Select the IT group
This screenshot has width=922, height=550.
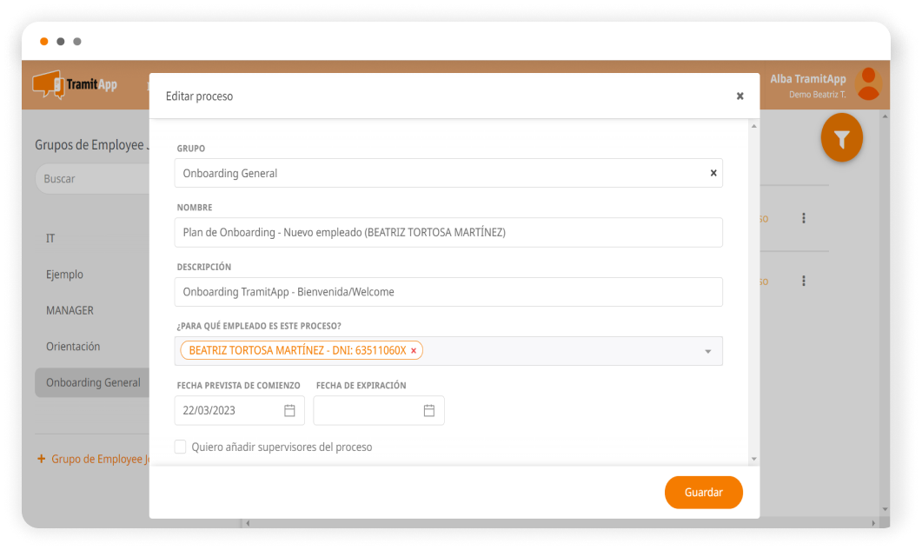(50, 238)
